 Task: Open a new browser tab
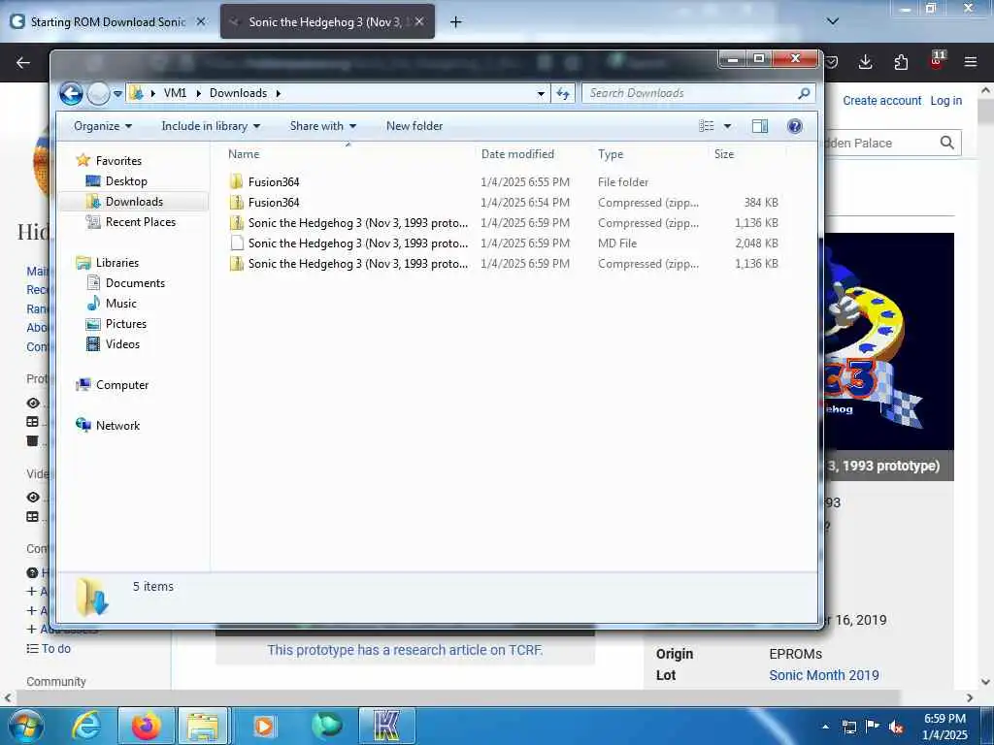[x=455, y=22]
